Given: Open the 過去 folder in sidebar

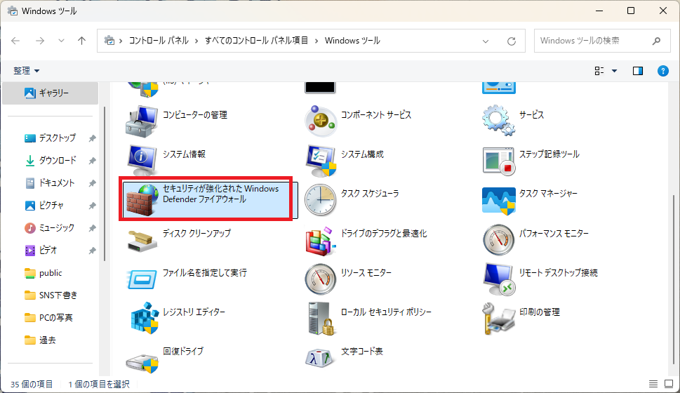Looking at the screenshot, I should [40, 340].
